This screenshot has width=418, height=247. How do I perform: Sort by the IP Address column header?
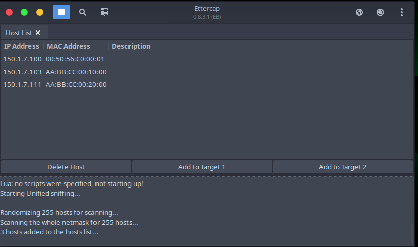(x=21, y=46)
